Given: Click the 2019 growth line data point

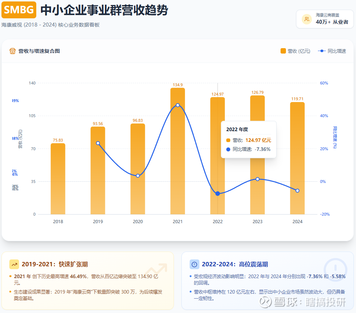Looking at the screenshot, I should (x=98, y=143).
